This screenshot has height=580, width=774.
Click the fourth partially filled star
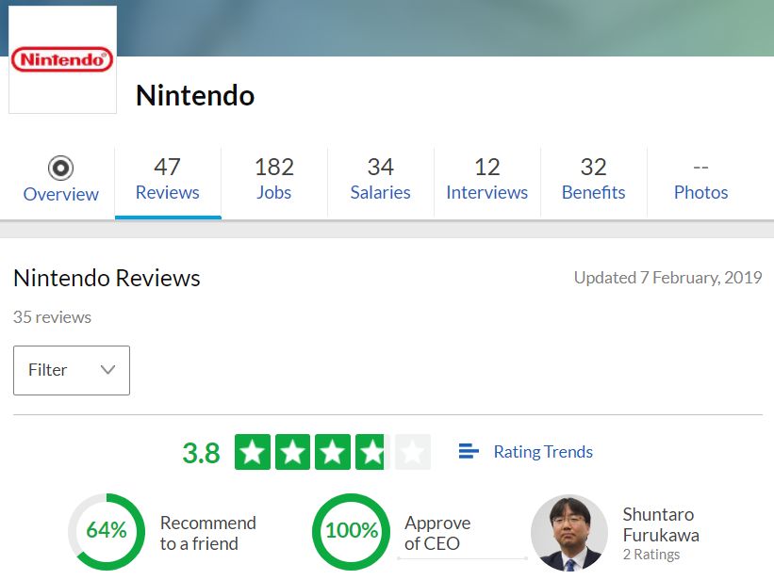(372, 452)
